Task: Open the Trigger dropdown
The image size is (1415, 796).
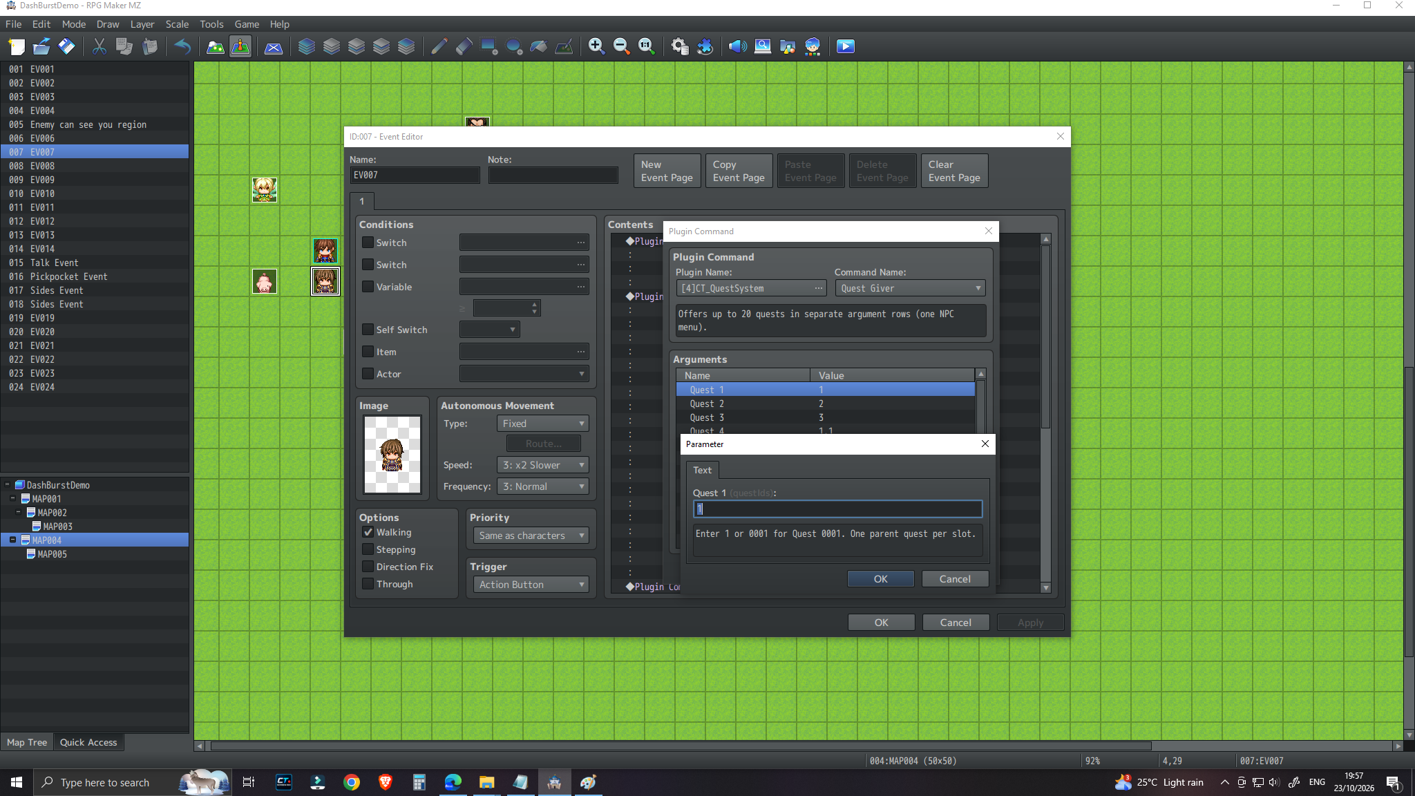Action: click(x=531, y=585)
